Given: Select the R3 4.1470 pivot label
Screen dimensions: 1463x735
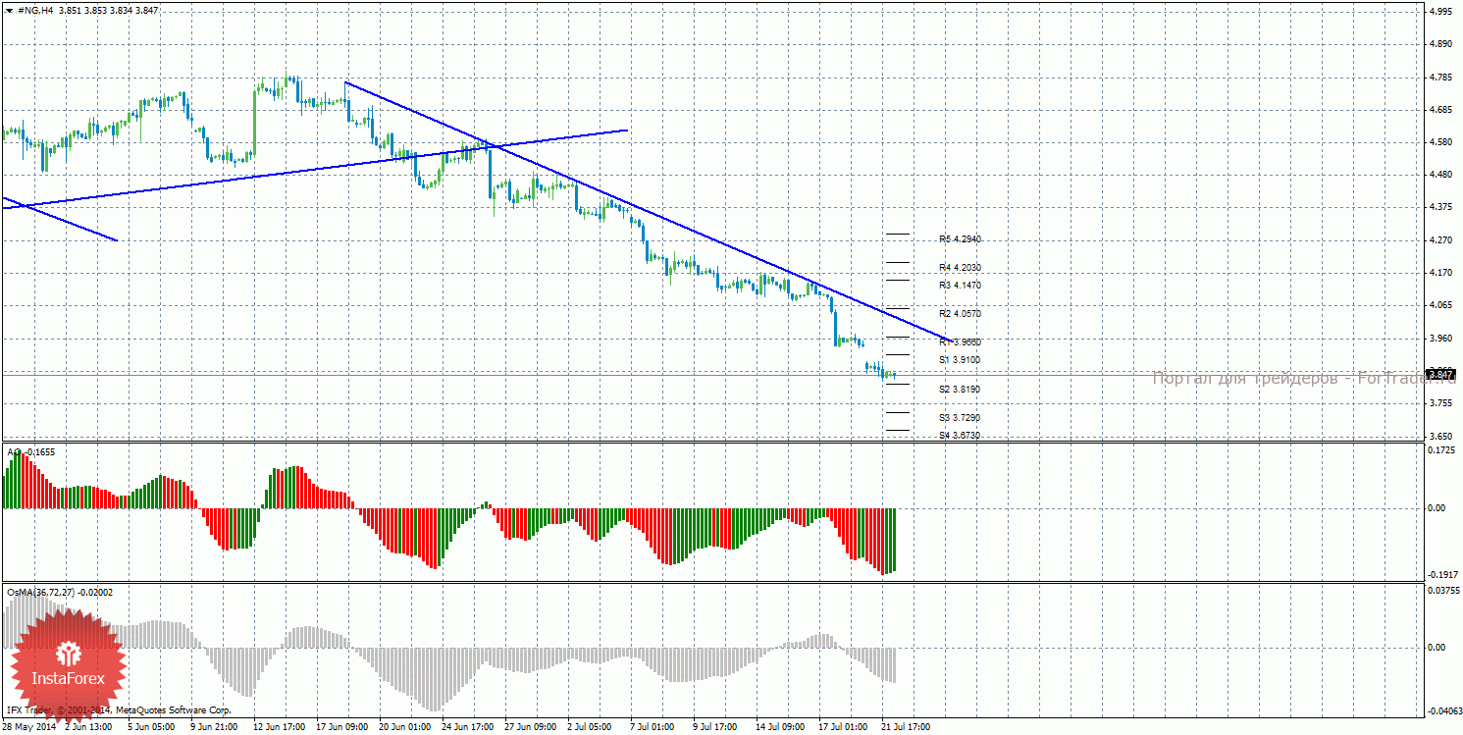Looking at the screenshot, I should pyautogui.click(x=960, y=286).
